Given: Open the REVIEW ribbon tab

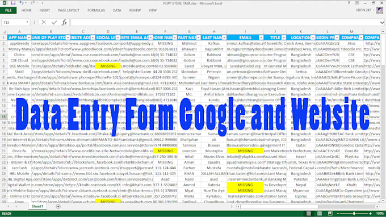Looking at the screenshot, I should [135, 10].
